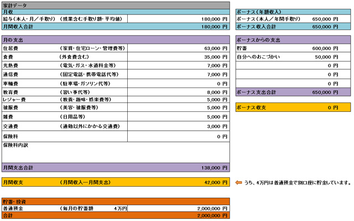Select the ボーナス(年間収入) header
Image resolution: width=354 pixels, height=221 pixels.
[x=293, y=12]
